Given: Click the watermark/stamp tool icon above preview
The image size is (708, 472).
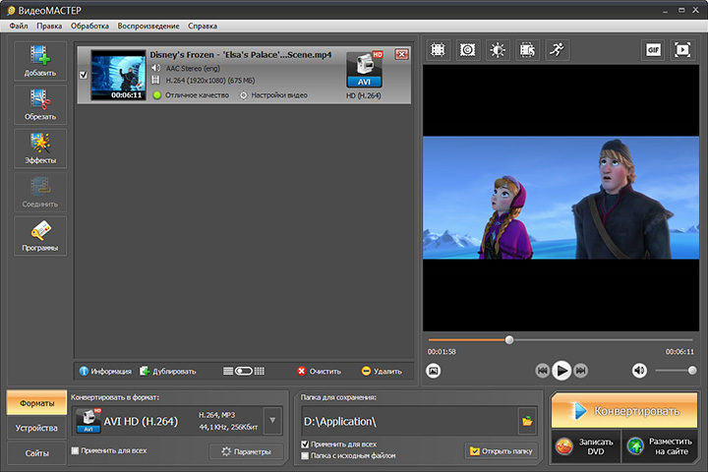Looking at the screenshot, I should [x=467, y=50].
